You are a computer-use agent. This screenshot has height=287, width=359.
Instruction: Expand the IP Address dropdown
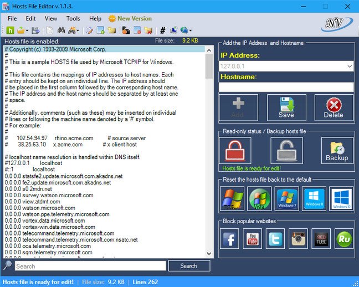pos(349,66)
